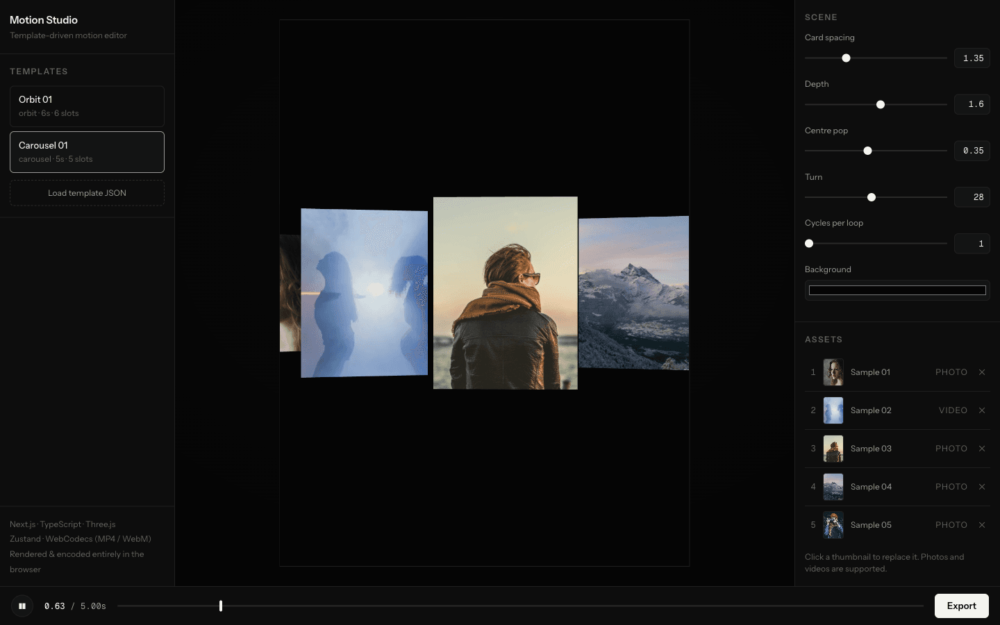This screenshot has width=1000, height=625.
Task: Click the Cycles per loop value field
Action: (x=972, y=244)
